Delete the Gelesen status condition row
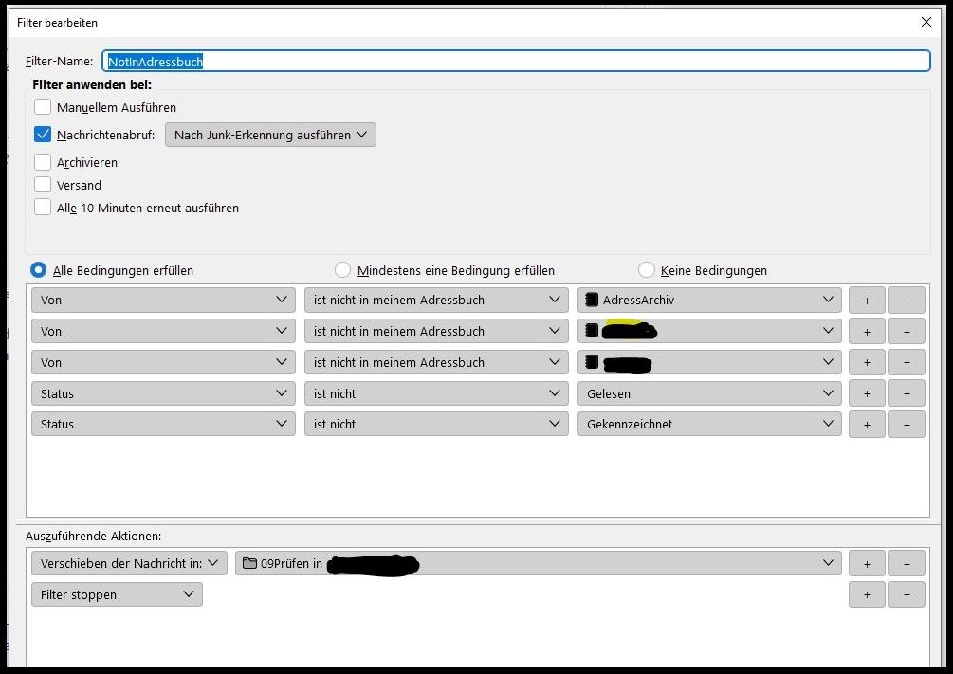Screen dimensions: 953x674 click(x=907, y=393)
